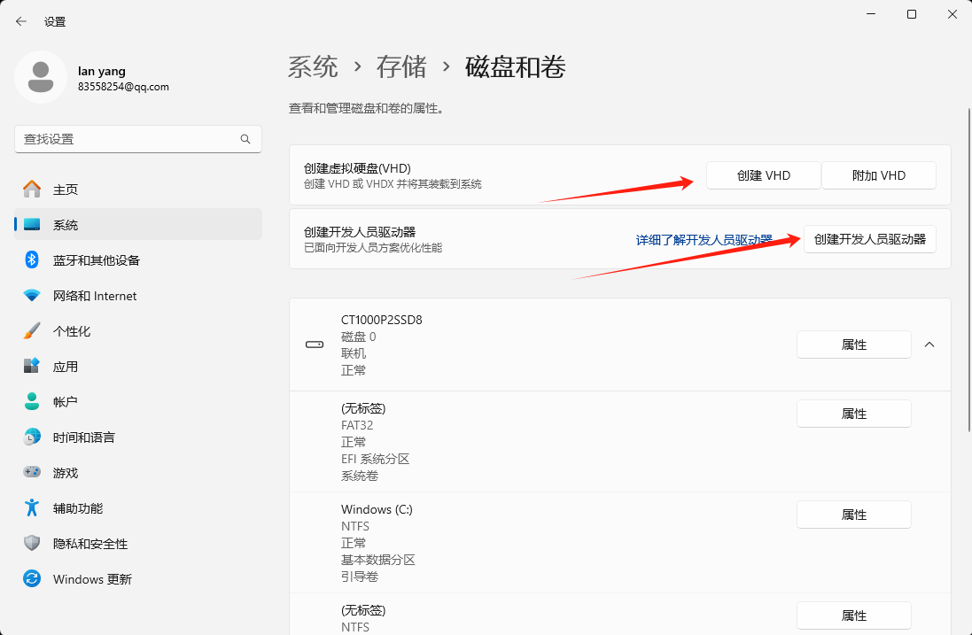Click the Gaming (游戏) controller icon

32,472
